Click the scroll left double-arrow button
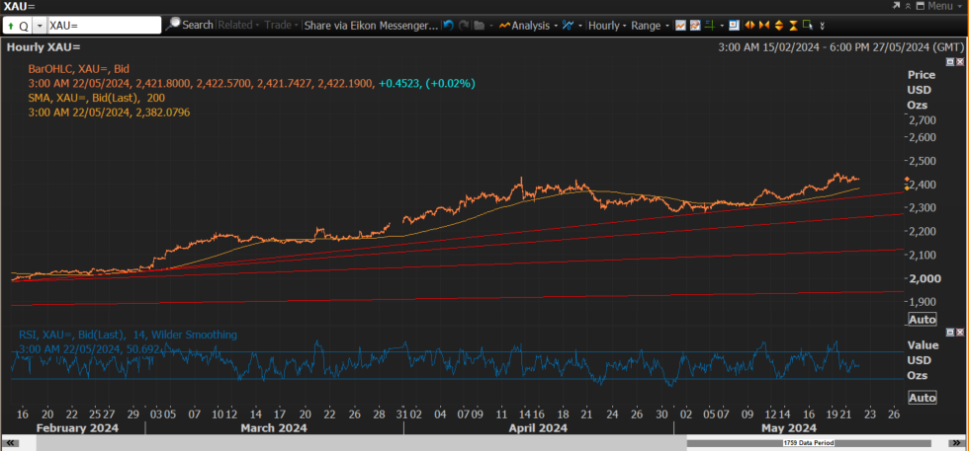969x451 pixels. click(11, 443)
